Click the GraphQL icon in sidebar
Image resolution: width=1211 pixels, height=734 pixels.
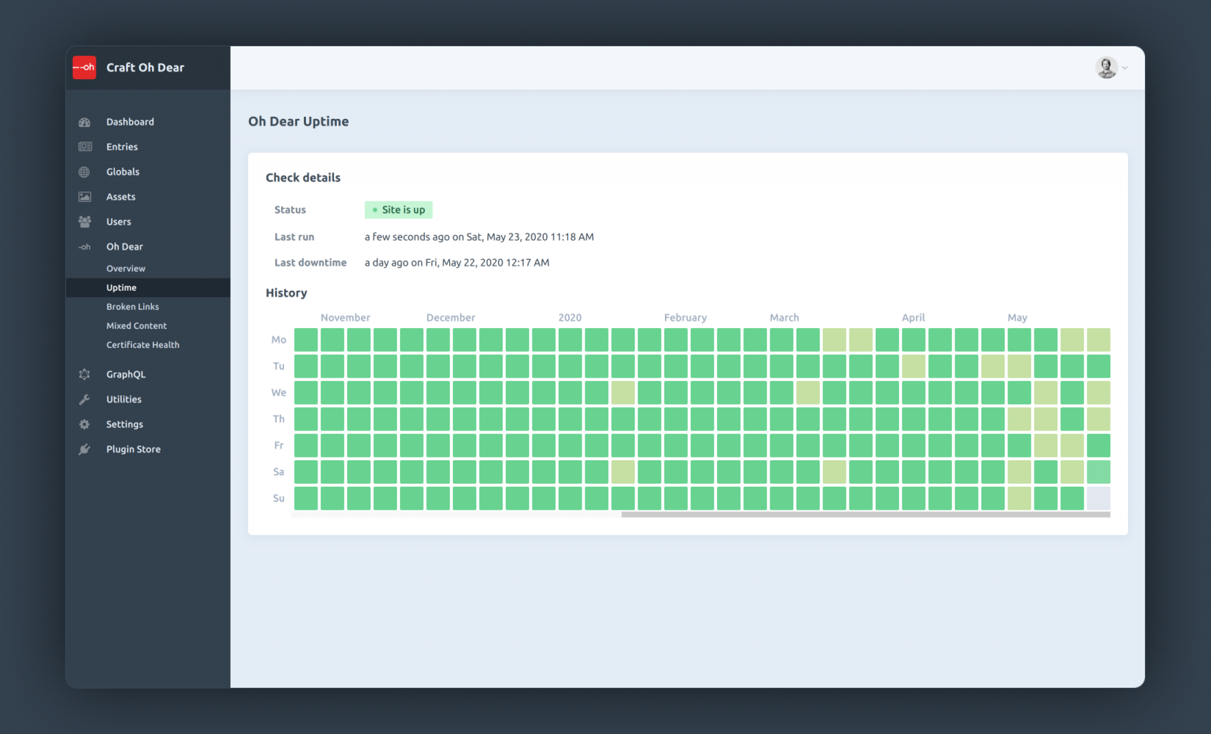tap(85, 375)
